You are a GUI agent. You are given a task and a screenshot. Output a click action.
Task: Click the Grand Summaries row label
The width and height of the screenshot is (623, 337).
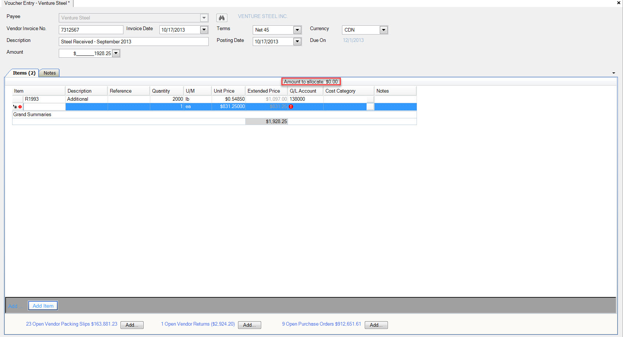click(32, 115)
